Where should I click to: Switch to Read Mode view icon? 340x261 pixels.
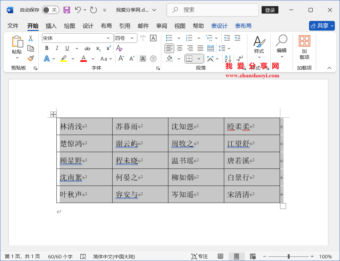[220, 256]
